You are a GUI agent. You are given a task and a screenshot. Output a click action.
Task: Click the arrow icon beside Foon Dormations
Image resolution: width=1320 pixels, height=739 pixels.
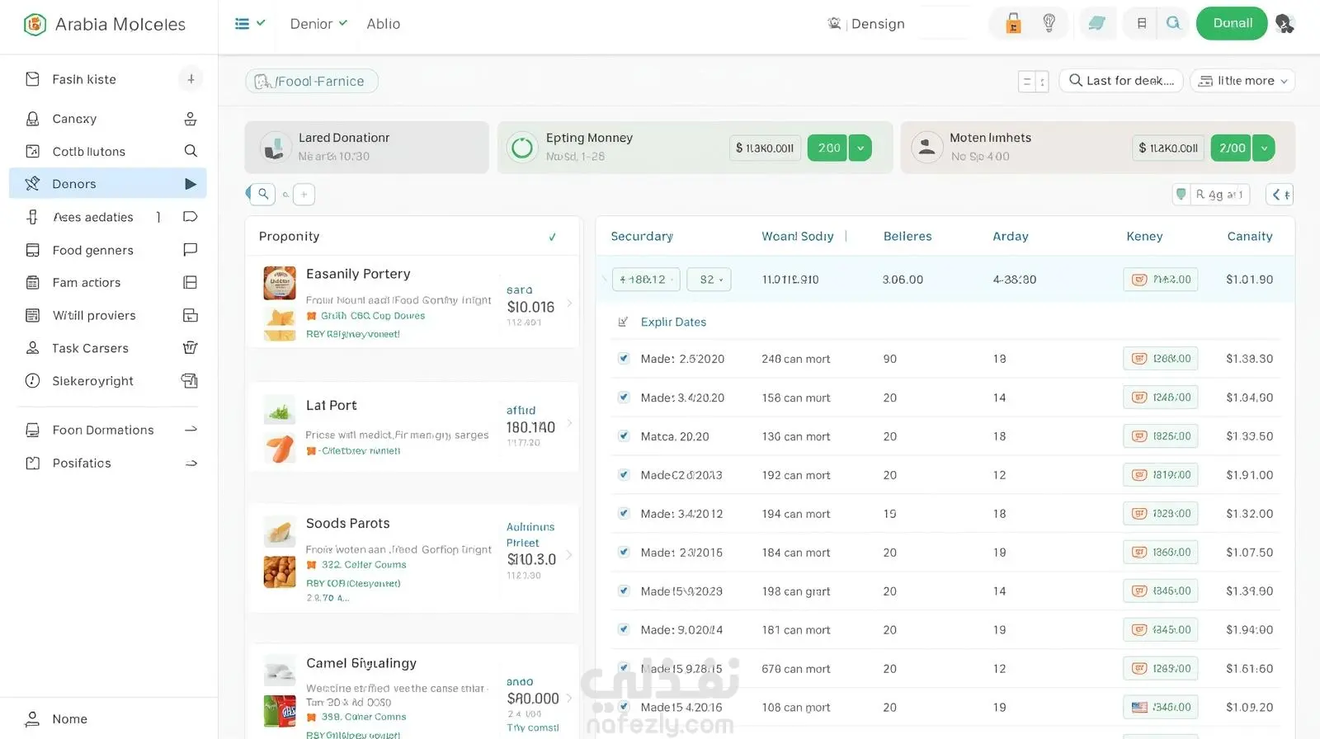tap(191, 430)
